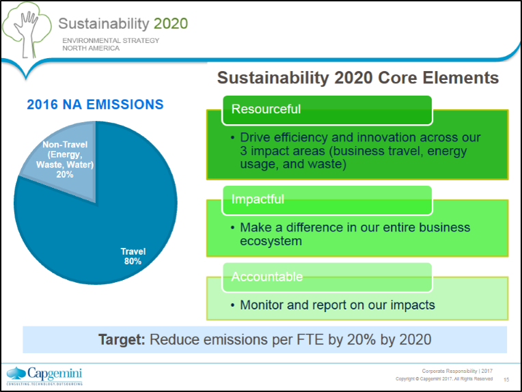Select the Travel 80% data label
This screenshot has height=392, width=522.
tap(133, 257)
